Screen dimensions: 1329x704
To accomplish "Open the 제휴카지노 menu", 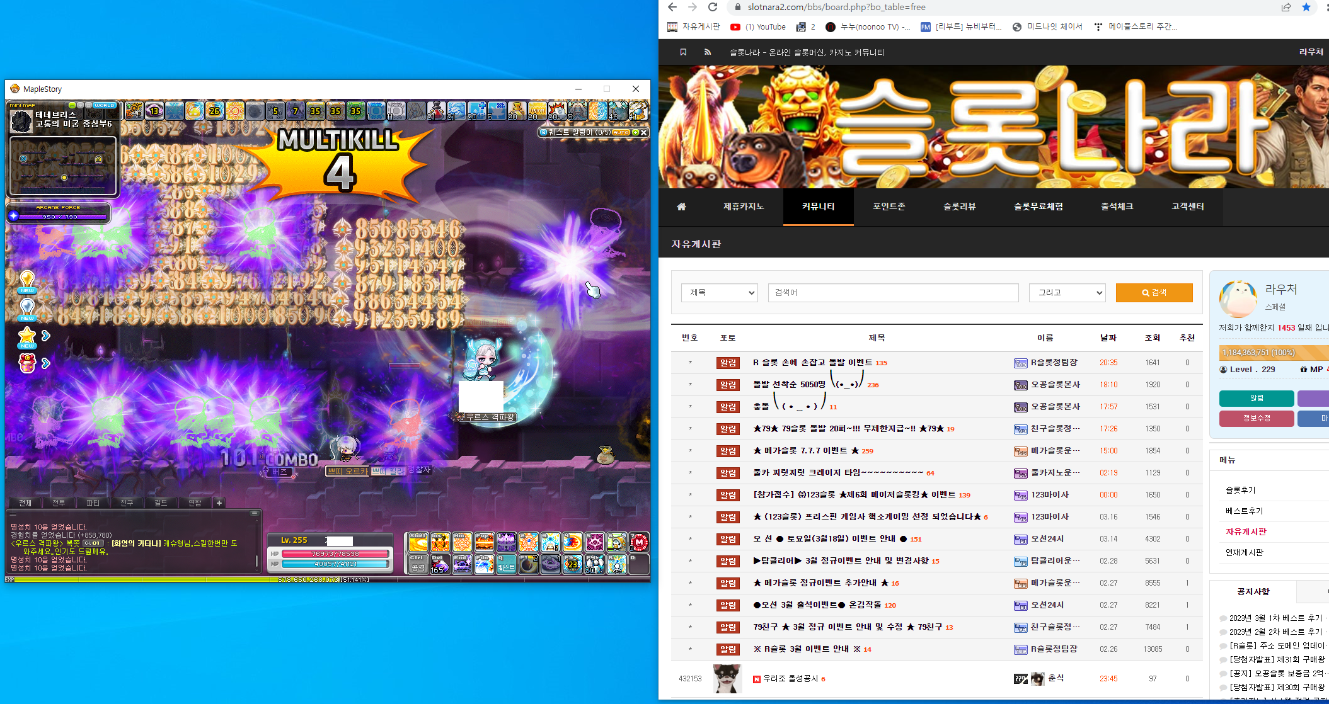I will pos(744,207).
